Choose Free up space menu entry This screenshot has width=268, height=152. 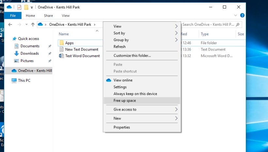[142, 100]
